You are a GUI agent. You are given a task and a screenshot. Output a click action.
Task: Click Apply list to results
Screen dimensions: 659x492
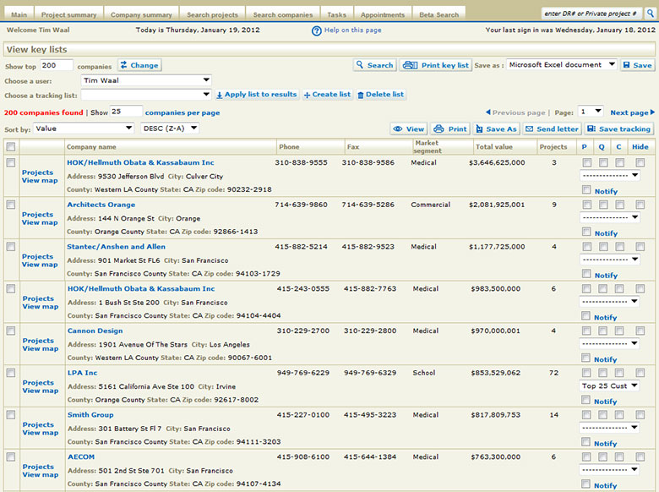[x=257, y=95]
